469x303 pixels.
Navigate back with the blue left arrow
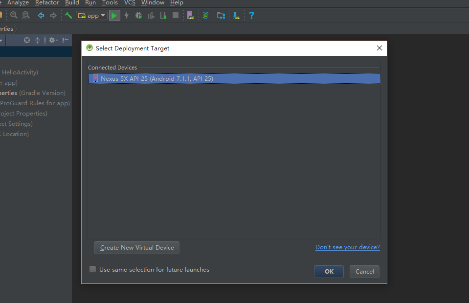(x=41, y=15)
